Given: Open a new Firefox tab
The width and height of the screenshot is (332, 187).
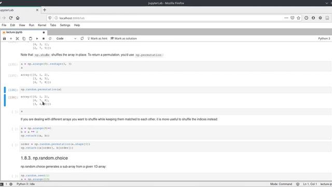Looking at the screenshot, I should (x=45, y=10).
